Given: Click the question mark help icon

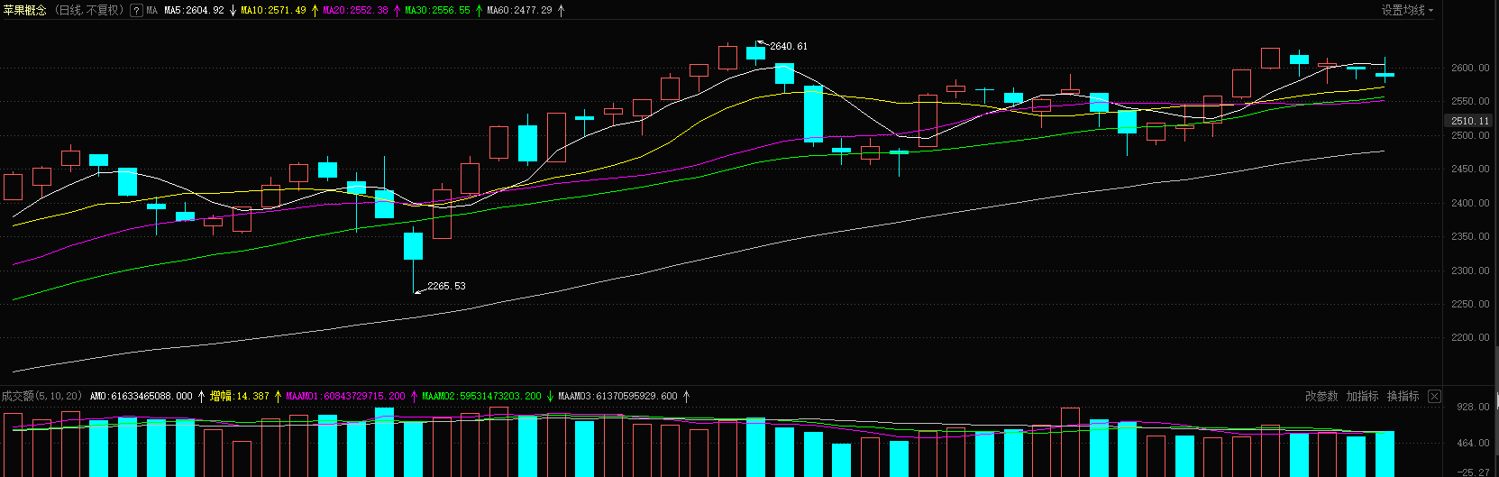Looking at the screenshot, I should pos(136,11).
